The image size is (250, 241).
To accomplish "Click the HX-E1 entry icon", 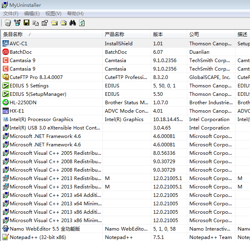I will click(6, 111).
